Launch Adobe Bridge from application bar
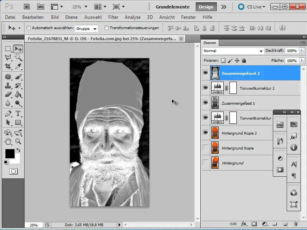Screen dimensions: 307x230 click(x=27, y=7)
